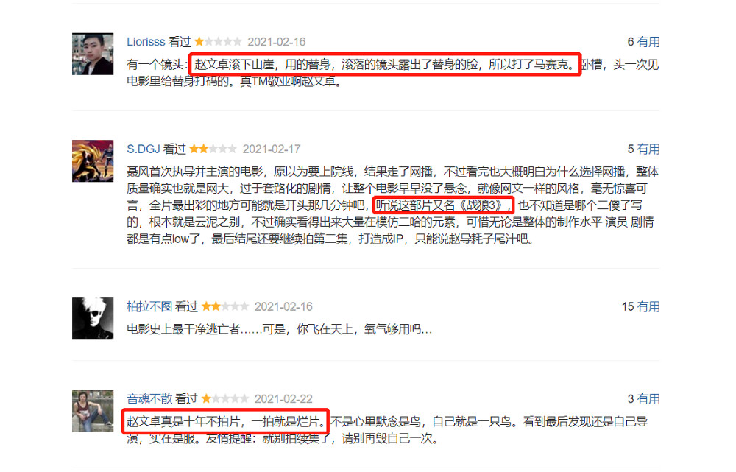Click the date 2021-02-17 on S.DGJ review
The height and width of the screenshot is (472, 736).
[x=272, y=149]
